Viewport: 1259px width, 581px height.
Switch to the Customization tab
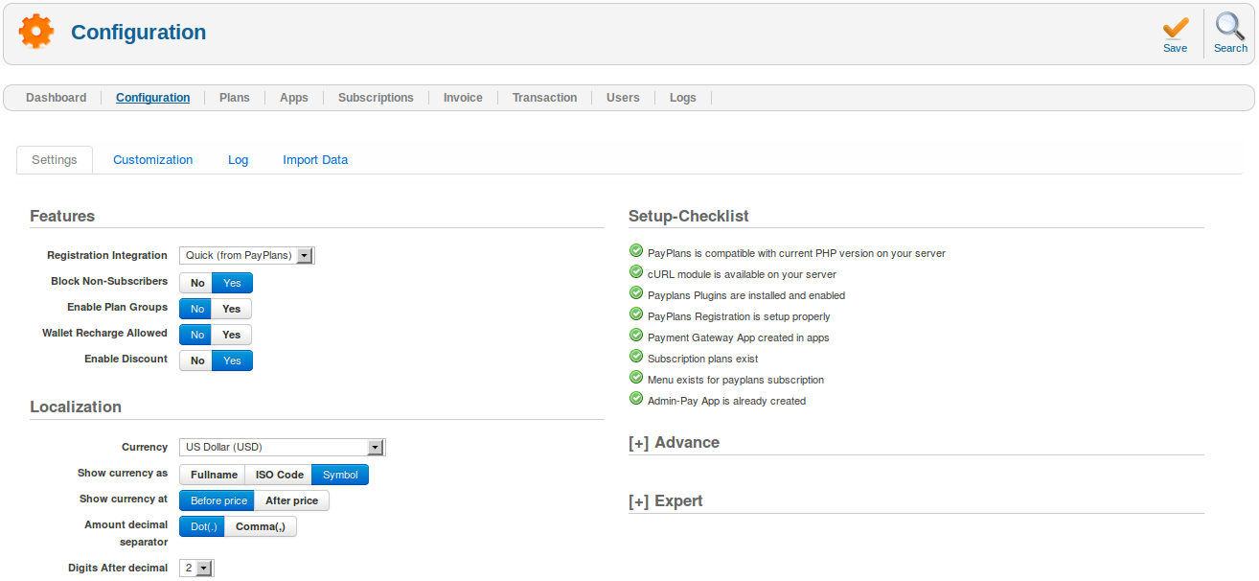152,159
